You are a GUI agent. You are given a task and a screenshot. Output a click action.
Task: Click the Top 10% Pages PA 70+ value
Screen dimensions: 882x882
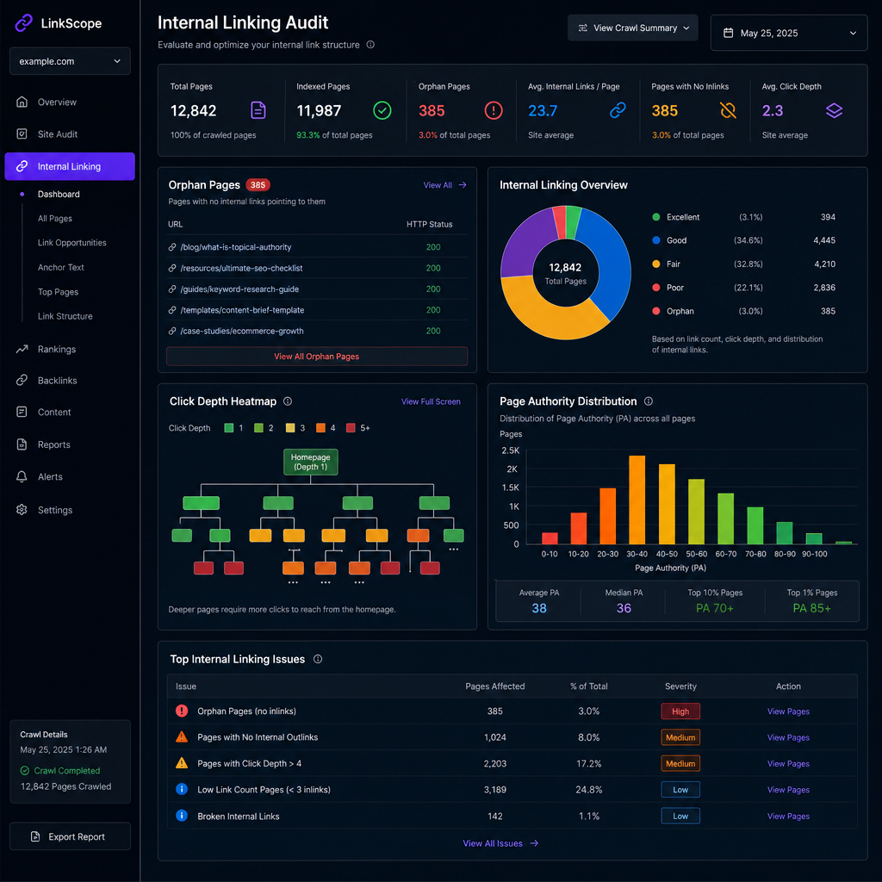[x=714, y=607]
